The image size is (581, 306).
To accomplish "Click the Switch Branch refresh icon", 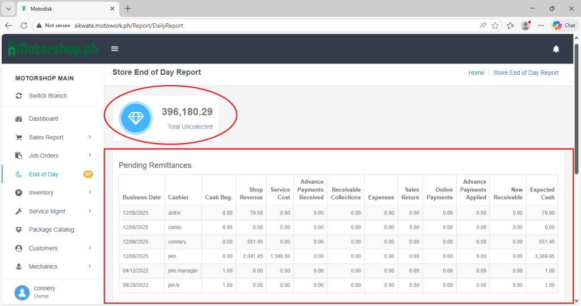I will tap(19, 96).
